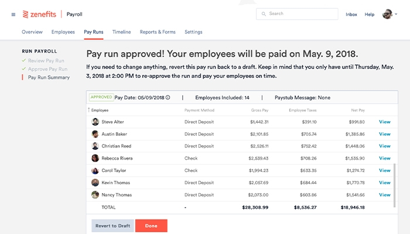The image size is (410, 234).
Task: Click the pay date info icon
Action: (168, 98)
